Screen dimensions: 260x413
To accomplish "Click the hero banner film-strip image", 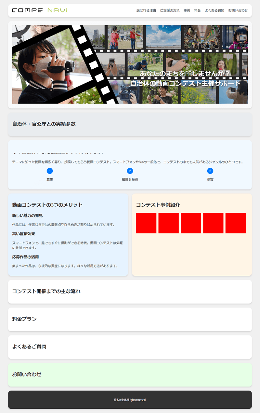I will (130, 64).
